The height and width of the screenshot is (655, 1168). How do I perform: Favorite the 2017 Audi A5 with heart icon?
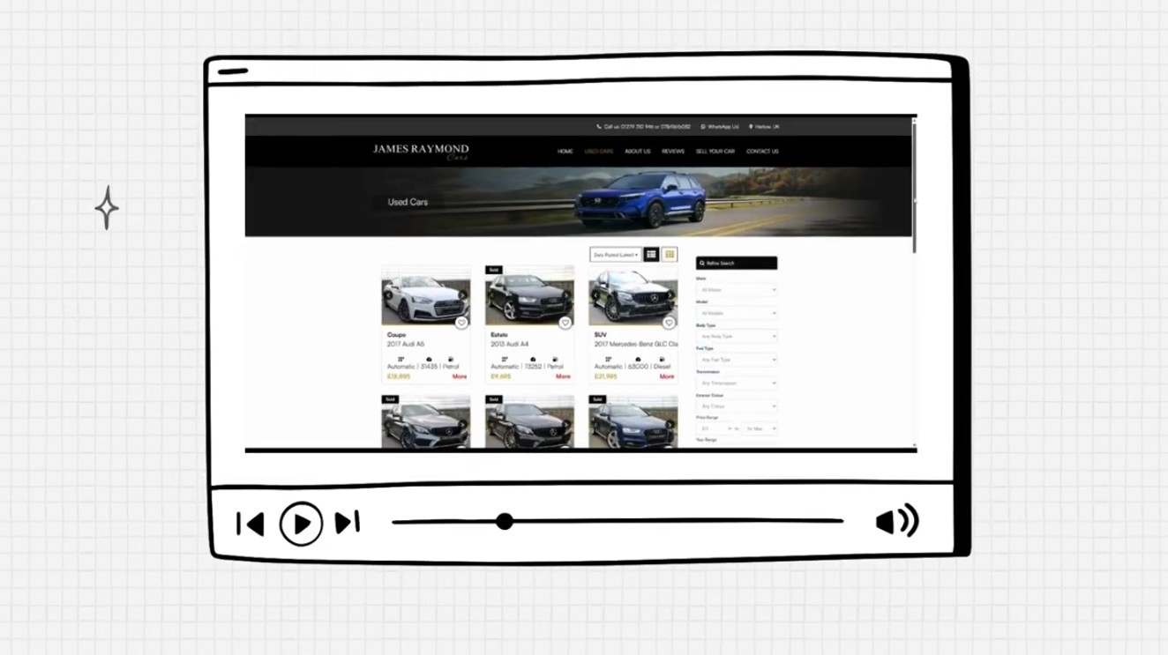coord(461,324)
